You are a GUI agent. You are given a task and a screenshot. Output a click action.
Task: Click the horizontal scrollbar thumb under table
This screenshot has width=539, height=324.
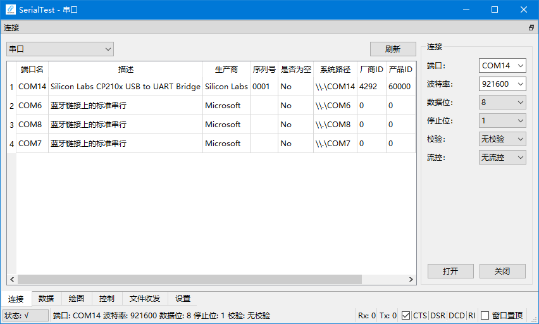pyautogui.click(x=189, y=279)
